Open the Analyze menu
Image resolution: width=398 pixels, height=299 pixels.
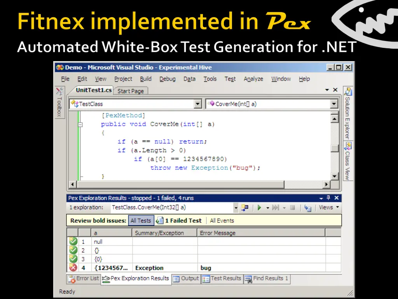(x=253, y=79)
